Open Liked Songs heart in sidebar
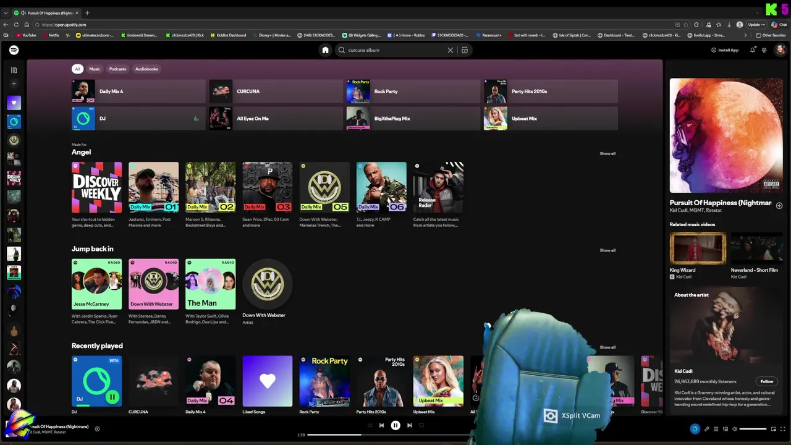This screenshot has width=791, height=445. (x=14, y=103)
